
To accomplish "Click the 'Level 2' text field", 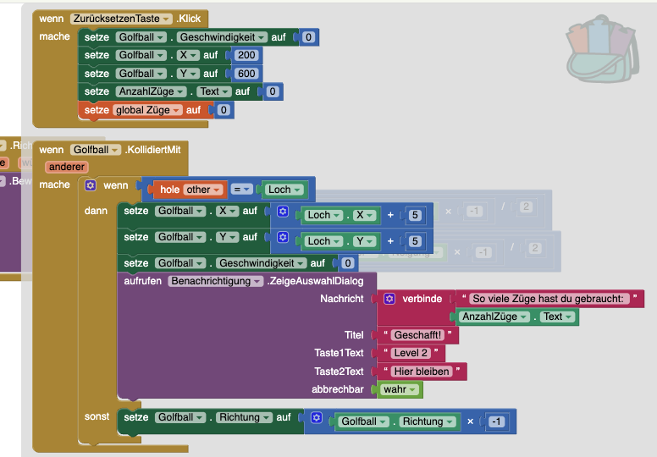I will click(x=413, y=353).
